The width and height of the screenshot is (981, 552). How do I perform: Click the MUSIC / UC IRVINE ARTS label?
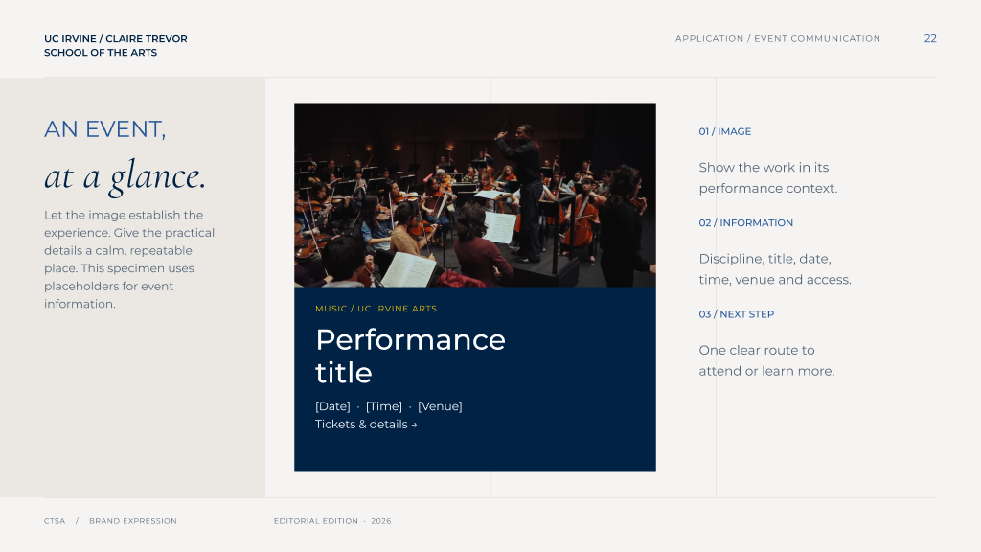[376, 309]
